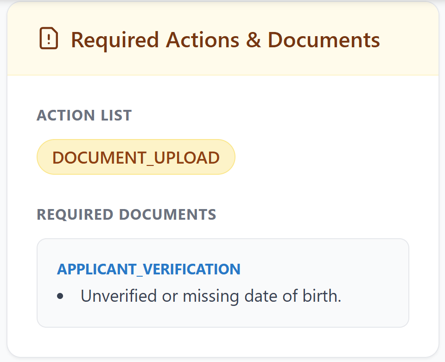Click the document alert icon in header
The width and height of the screenshot is (445, 362).
tap(49, 39)
